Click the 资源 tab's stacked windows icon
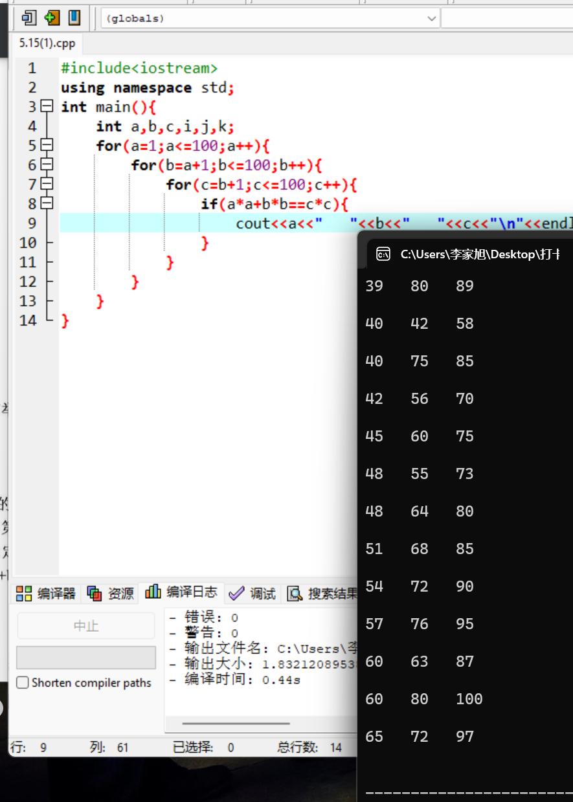Image resolution: width=573 pixels, height=802 pixels. tap(95, 594)
